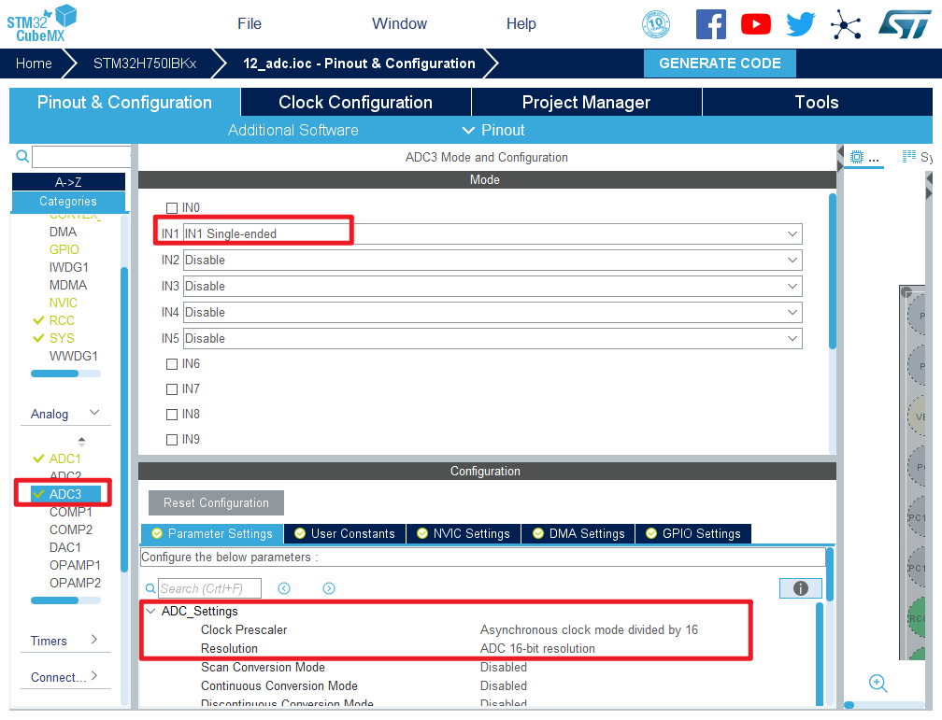This screenshot has height=720, width=942.
Task: Open the YouTube icon link
Action: tap(755, 24)
